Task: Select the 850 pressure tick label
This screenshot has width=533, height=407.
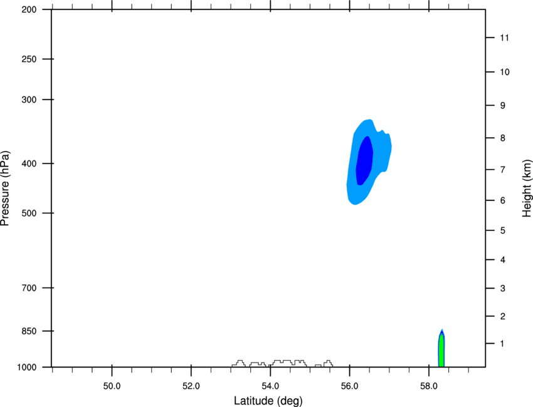Action: coord(29,331)
